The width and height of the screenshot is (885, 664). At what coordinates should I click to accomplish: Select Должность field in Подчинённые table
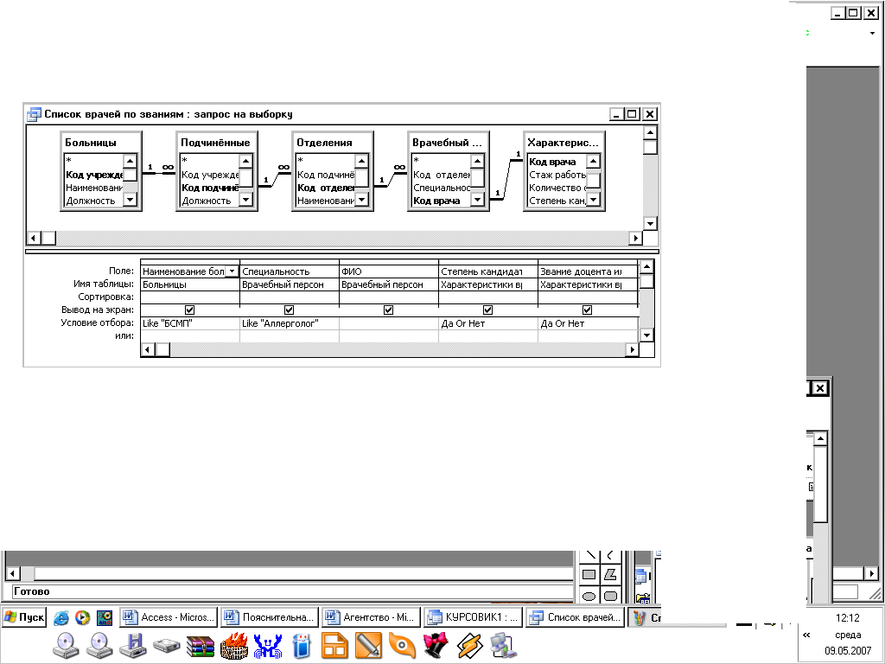209,201
